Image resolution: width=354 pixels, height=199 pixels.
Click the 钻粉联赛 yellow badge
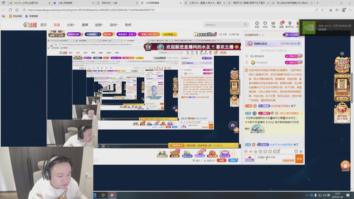coord(169,34)
